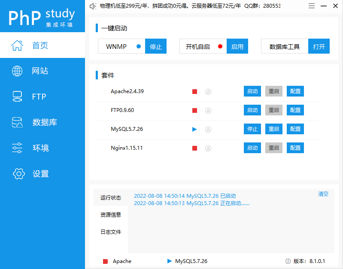
Task: Click the 开机自启 label box
Action: (x=203, y=46)
